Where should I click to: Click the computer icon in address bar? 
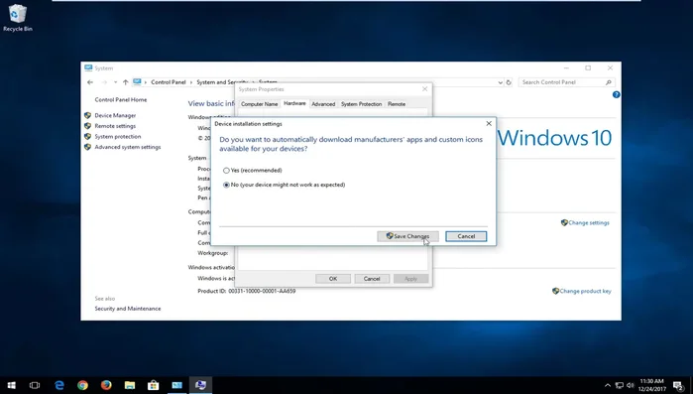(x=137, y=81)
